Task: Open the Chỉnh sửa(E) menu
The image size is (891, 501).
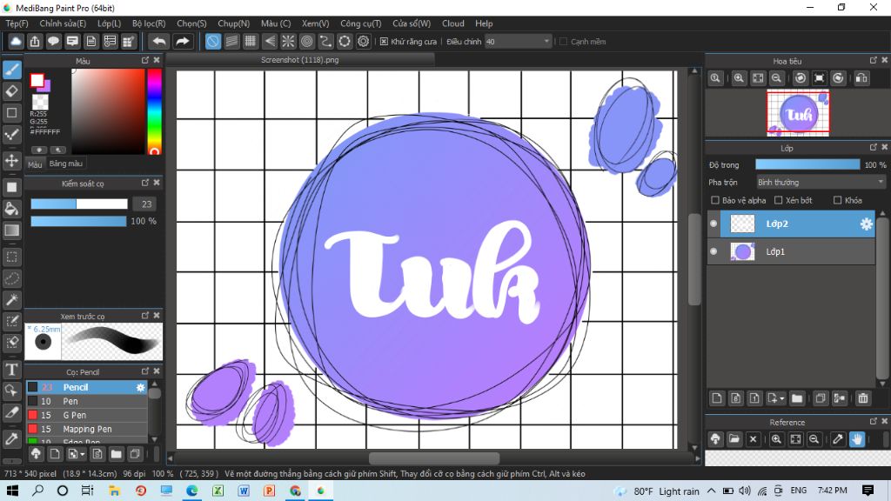Action: (x=63, y=23)
